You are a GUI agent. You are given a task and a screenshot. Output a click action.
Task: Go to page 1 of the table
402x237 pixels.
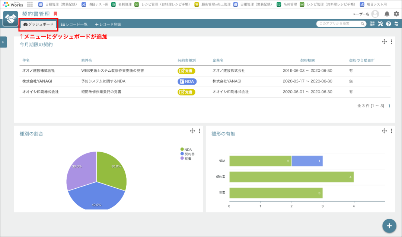point(389,106)
